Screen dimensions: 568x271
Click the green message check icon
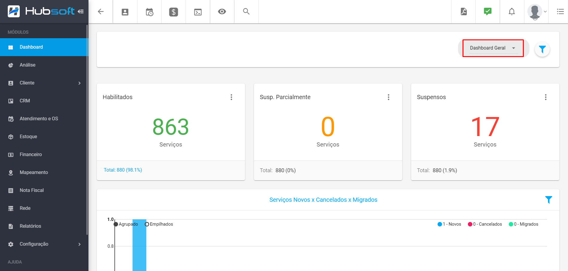[487, 11]
